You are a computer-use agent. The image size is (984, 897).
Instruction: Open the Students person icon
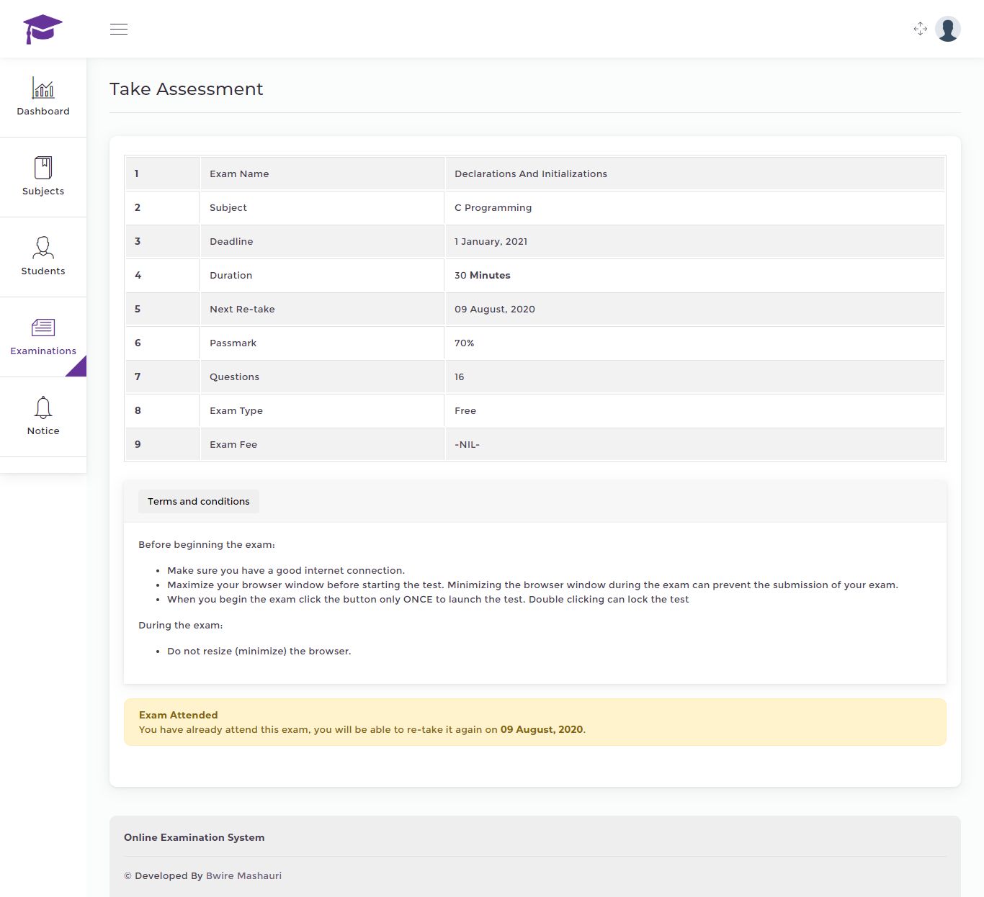43,248
